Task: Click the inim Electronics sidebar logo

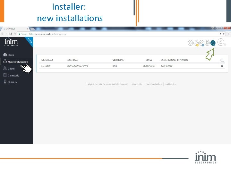Action: (x=11, y=42)
